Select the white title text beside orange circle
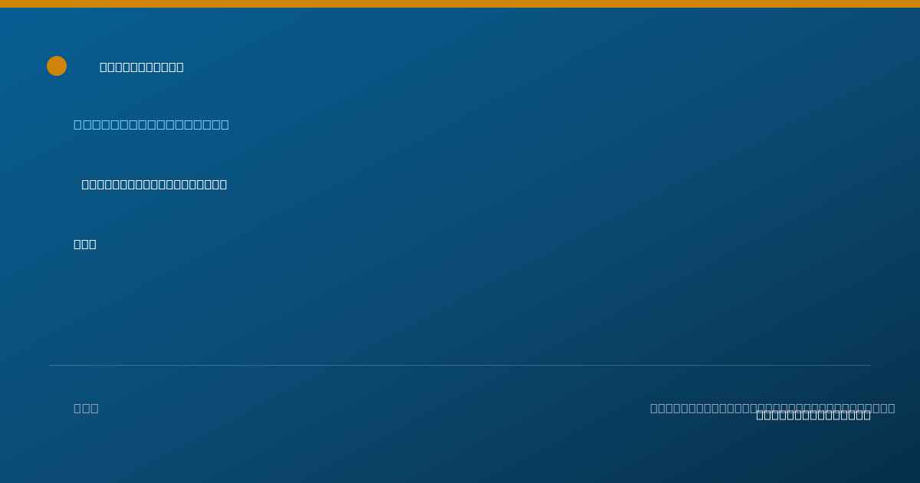920x483 pixels. coord(142,67)
